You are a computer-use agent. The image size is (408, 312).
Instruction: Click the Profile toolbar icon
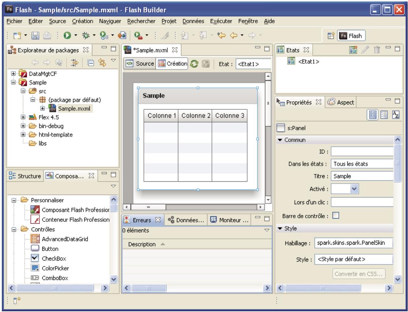tap(104, 35)
